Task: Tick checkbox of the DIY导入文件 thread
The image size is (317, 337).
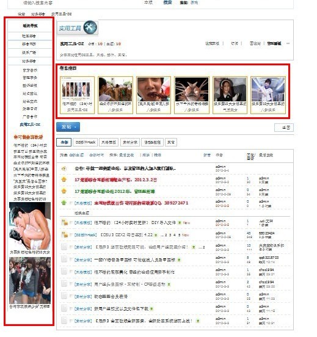Action: pyautogui.click(x=71, y=223)
